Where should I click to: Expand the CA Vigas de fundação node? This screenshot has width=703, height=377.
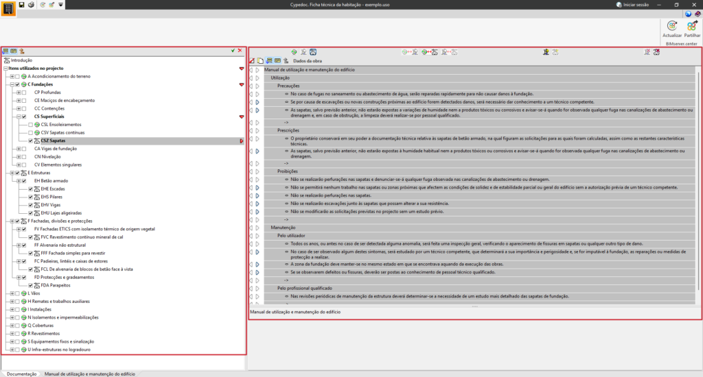click(19, 149)
